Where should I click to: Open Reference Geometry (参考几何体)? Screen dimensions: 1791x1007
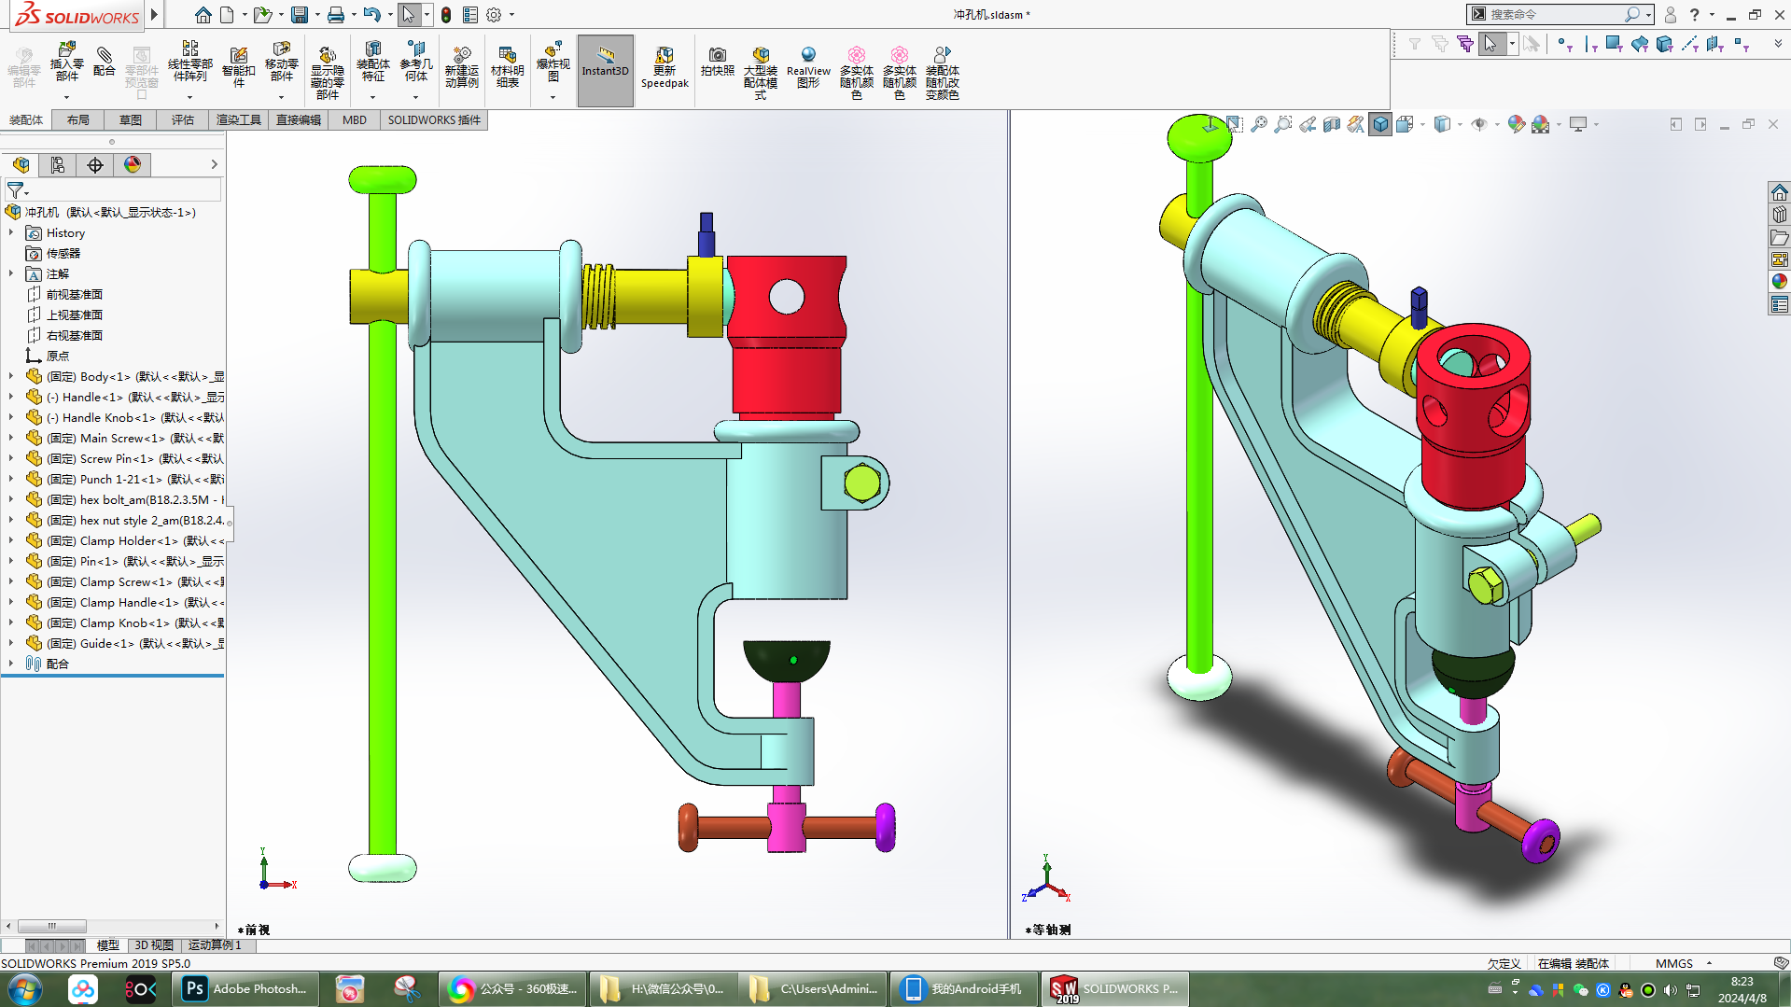point(416,63)
